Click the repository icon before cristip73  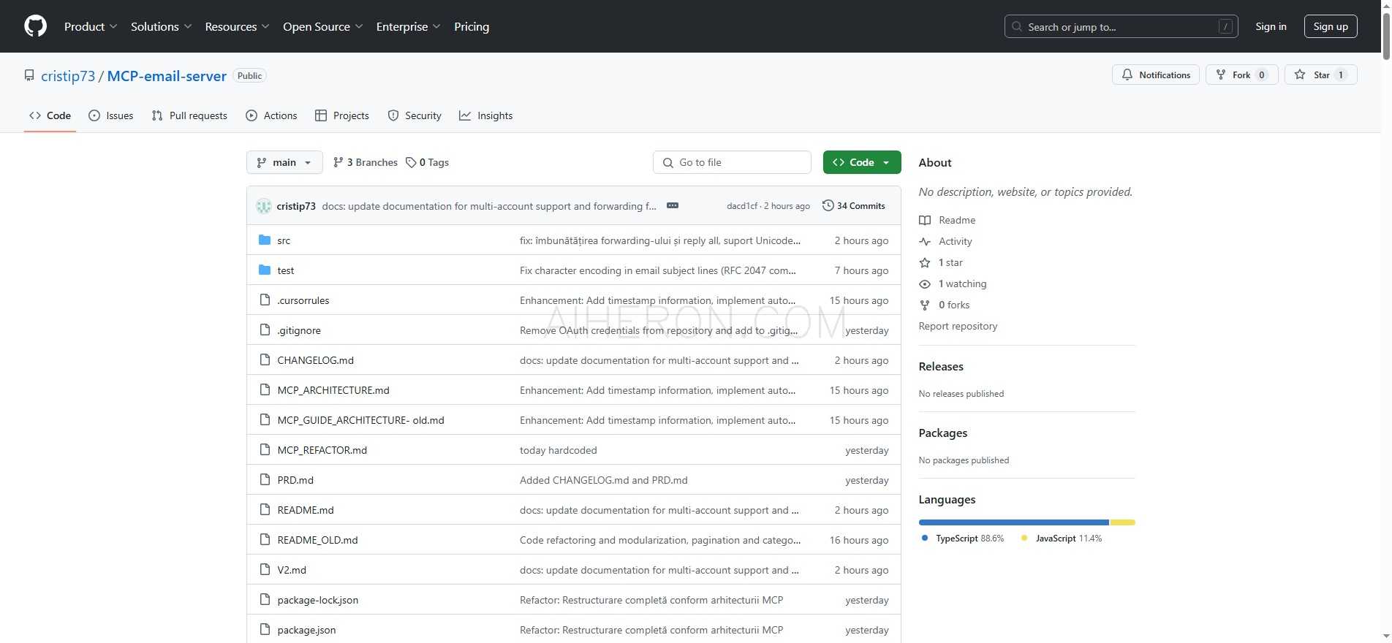29,75
